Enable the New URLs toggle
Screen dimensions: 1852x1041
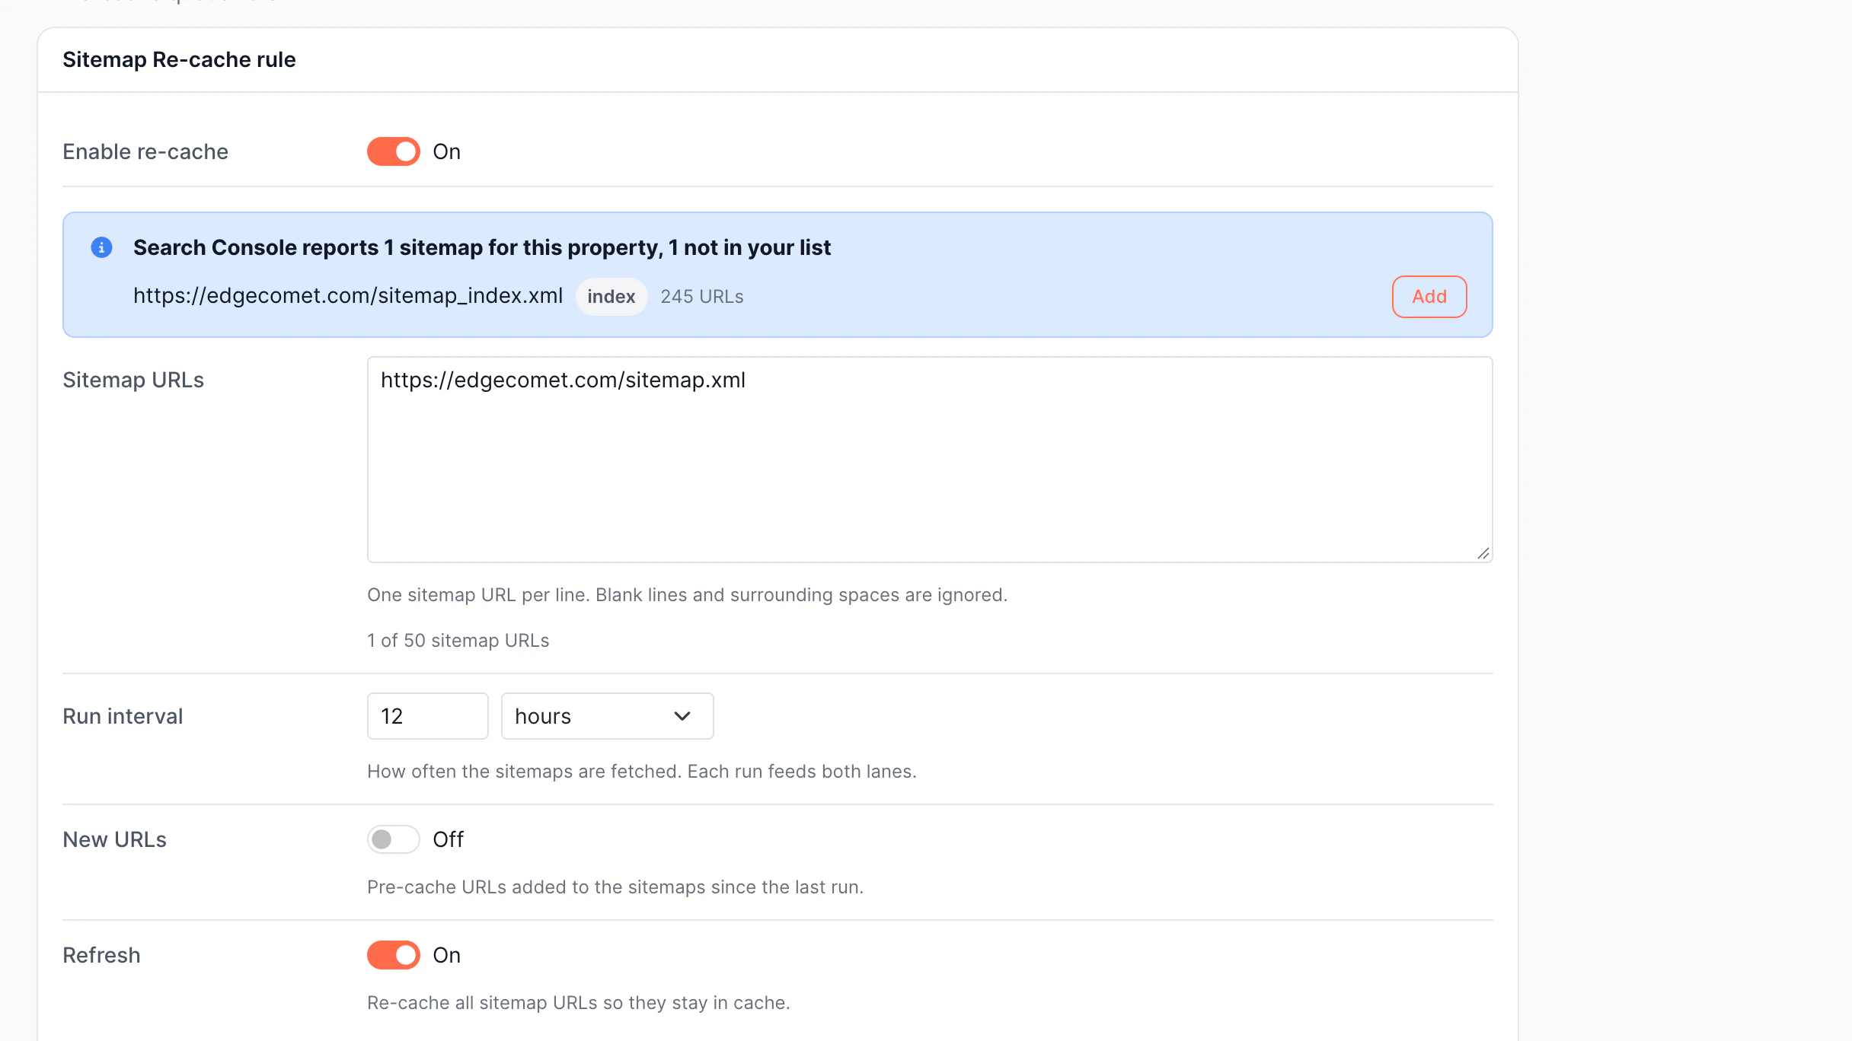pos(393,839)
